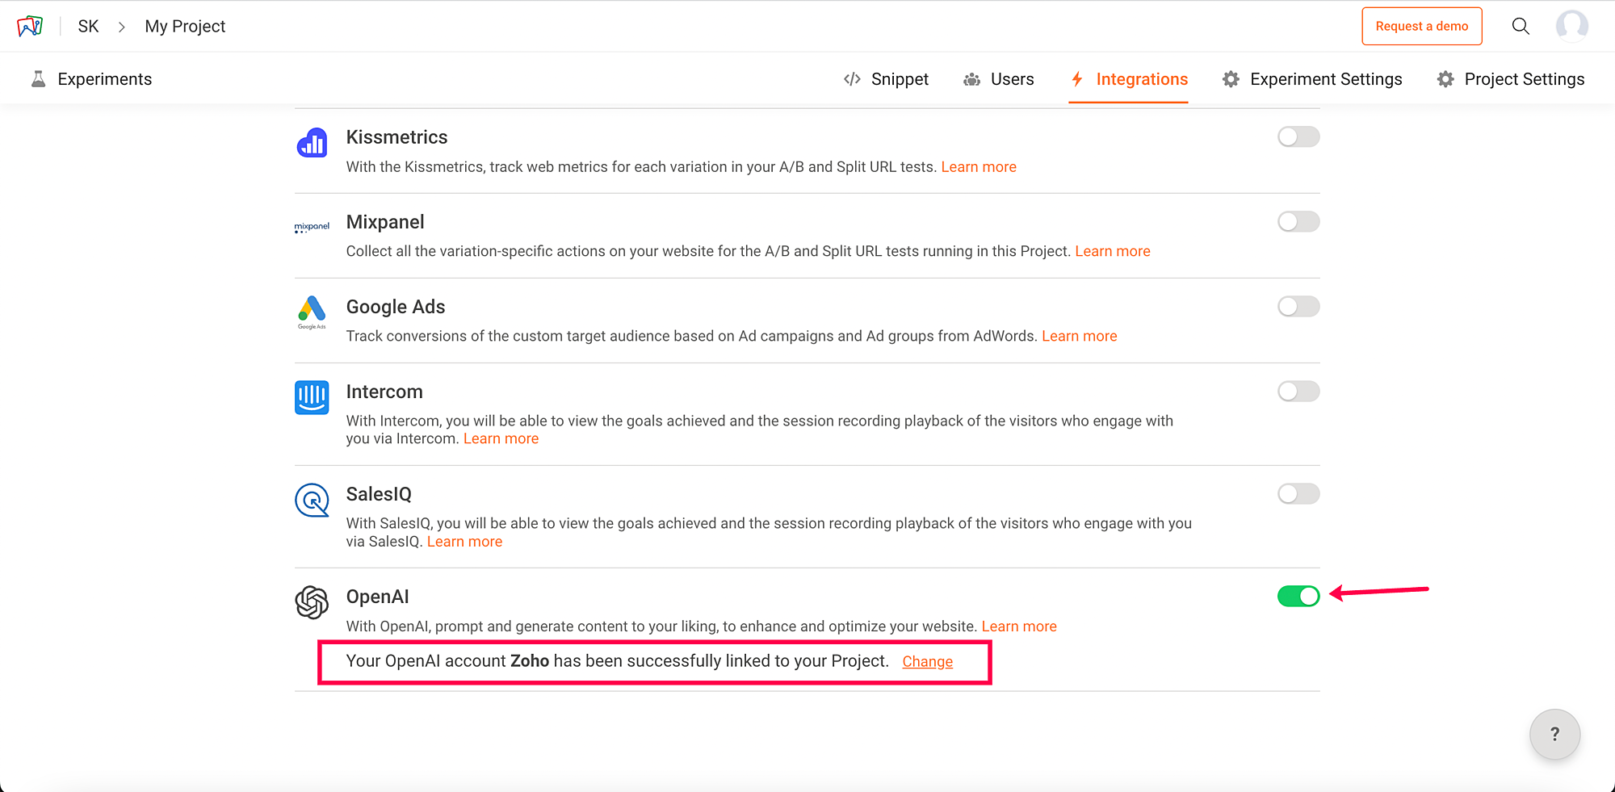Switch on the Intercom integration toggle
Screen dimensions: 1615x792
click(x=1298, y=391)
